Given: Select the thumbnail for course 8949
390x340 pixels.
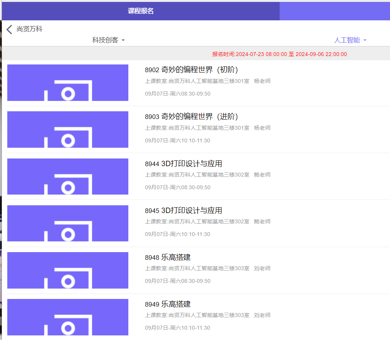Looking at the screenshot, I should [68, 317].
